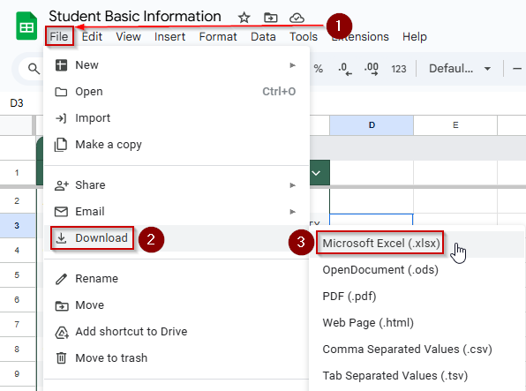
Task: Select Rename in the File menu
Action: pos(177,279)
